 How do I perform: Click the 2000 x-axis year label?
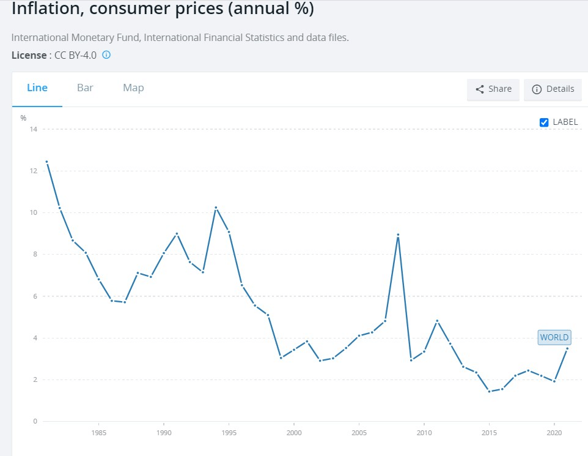(x=294, y=433)
